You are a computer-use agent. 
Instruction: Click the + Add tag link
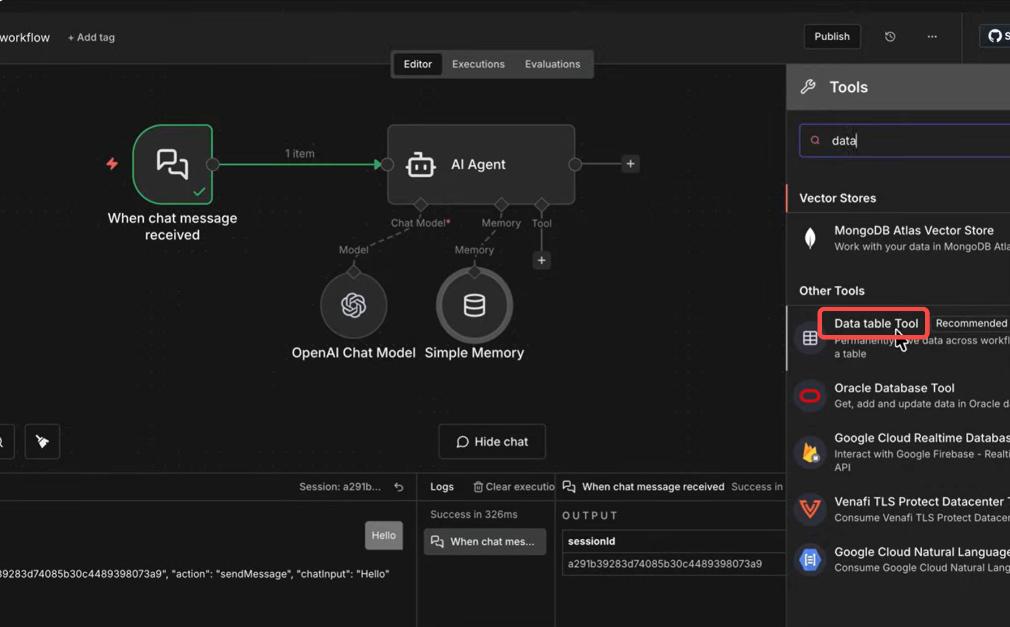tap(91, 37)
